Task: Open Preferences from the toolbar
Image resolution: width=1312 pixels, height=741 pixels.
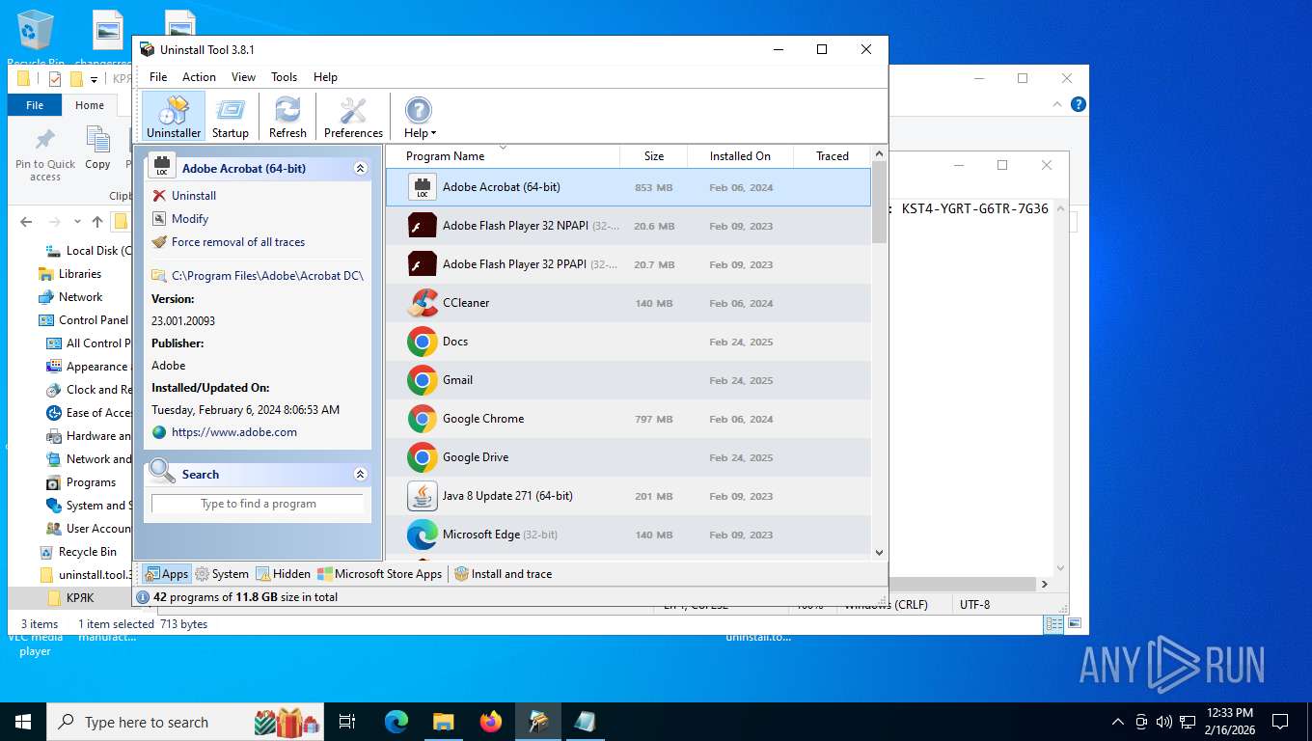Action: [353, 117]
